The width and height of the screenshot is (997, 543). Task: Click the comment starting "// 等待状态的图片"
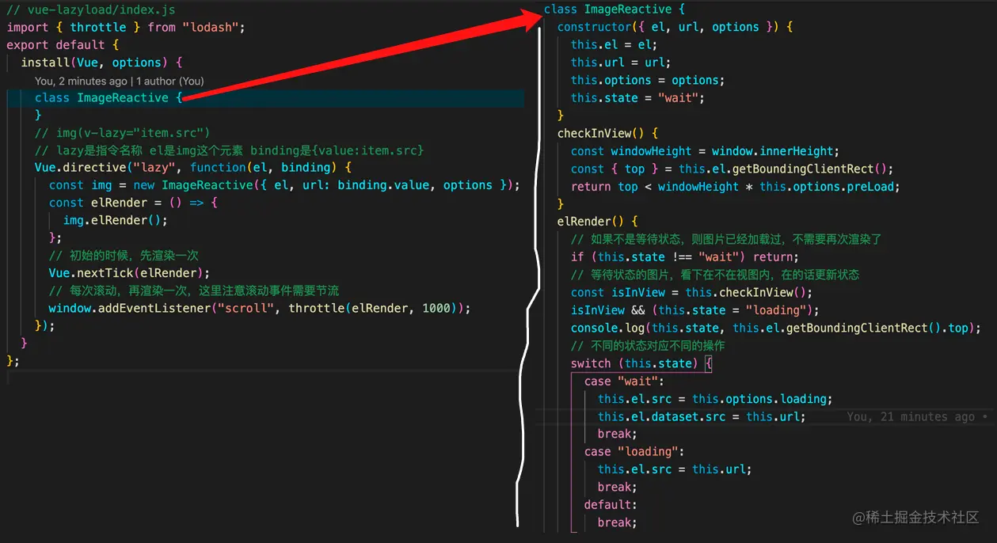[x=715, y=275]
